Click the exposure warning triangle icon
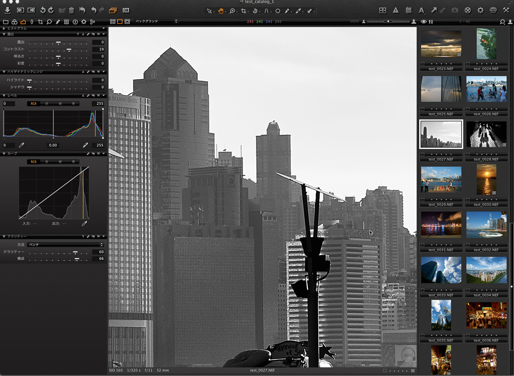Image resolution: width=514 pixels, height=376 pixels. (x=396, y=10)
